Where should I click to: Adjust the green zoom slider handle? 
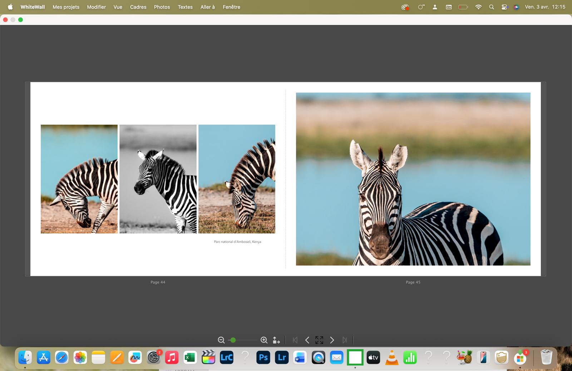pos(233,340)
